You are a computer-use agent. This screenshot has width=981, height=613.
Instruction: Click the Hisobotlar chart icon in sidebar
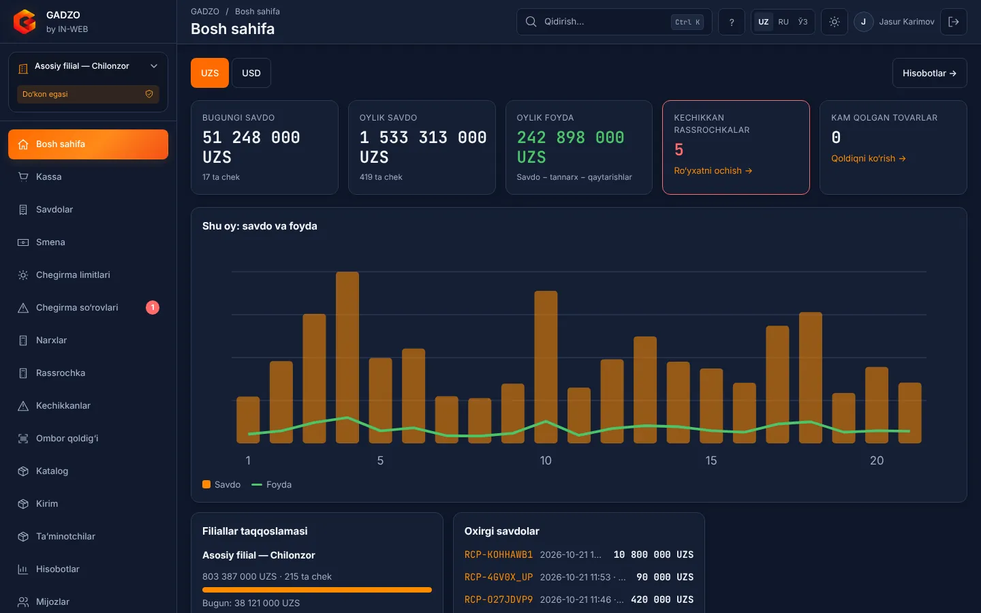[23, 569]
